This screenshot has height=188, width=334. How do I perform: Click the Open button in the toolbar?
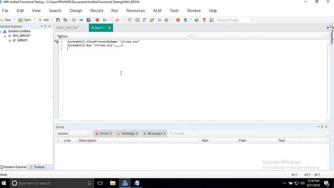click(25, 20)
